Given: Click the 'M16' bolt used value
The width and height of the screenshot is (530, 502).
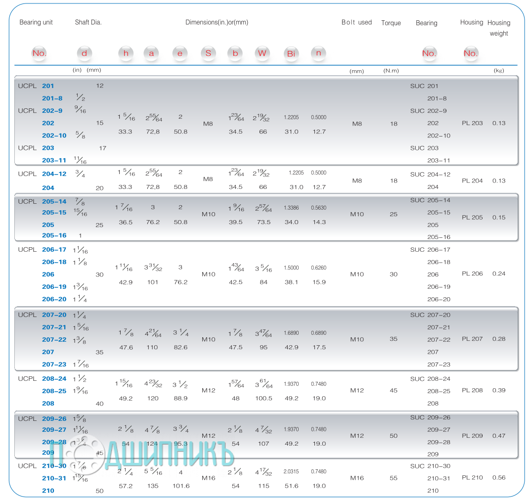Looking at the screenshot, I should click(357, 478).
